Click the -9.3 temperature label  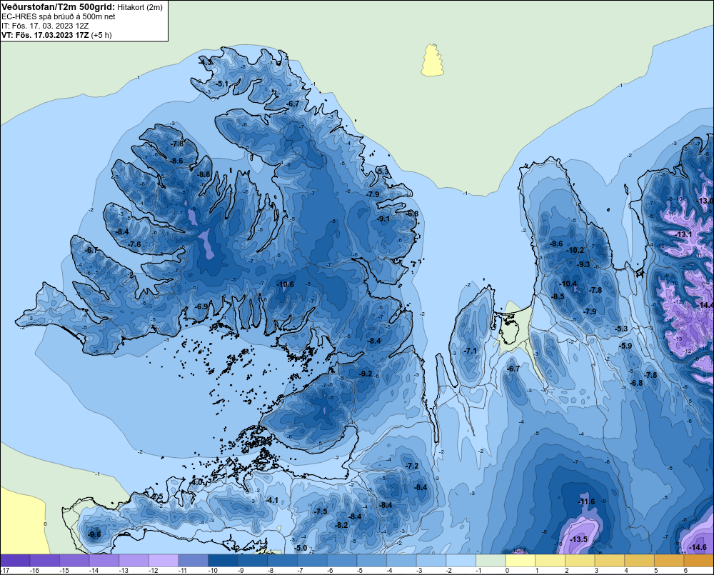584,264
